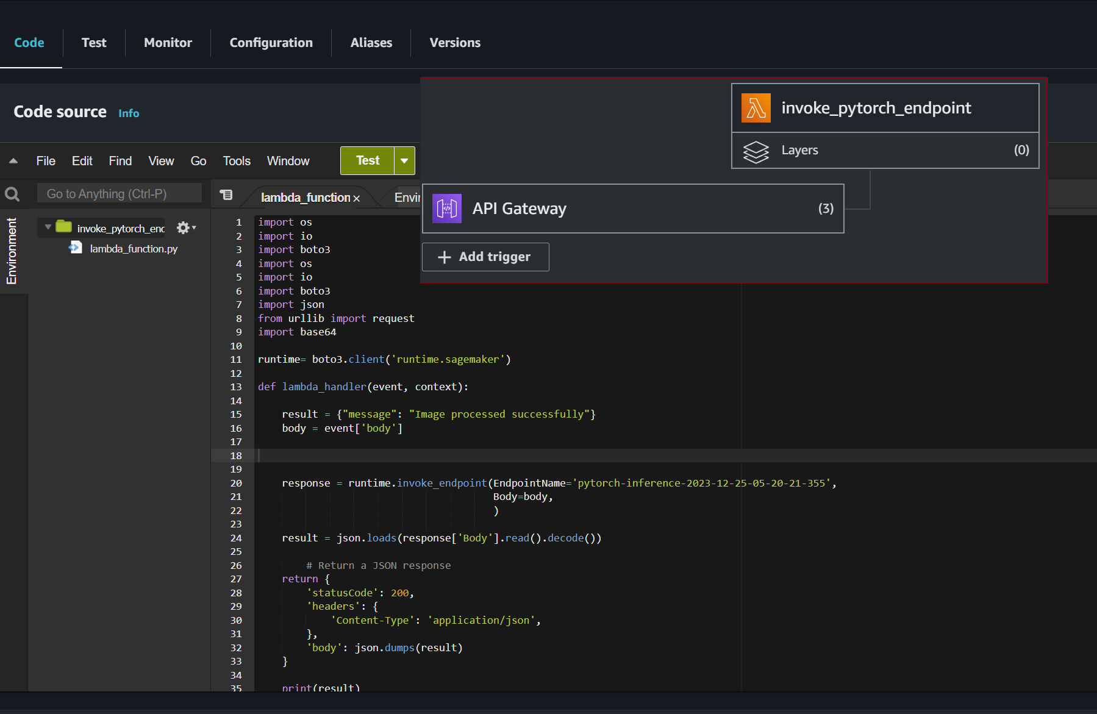Select the invoke_pytorch_endpoint function box
Viewport: 1097px width, 714px height.
885,108
